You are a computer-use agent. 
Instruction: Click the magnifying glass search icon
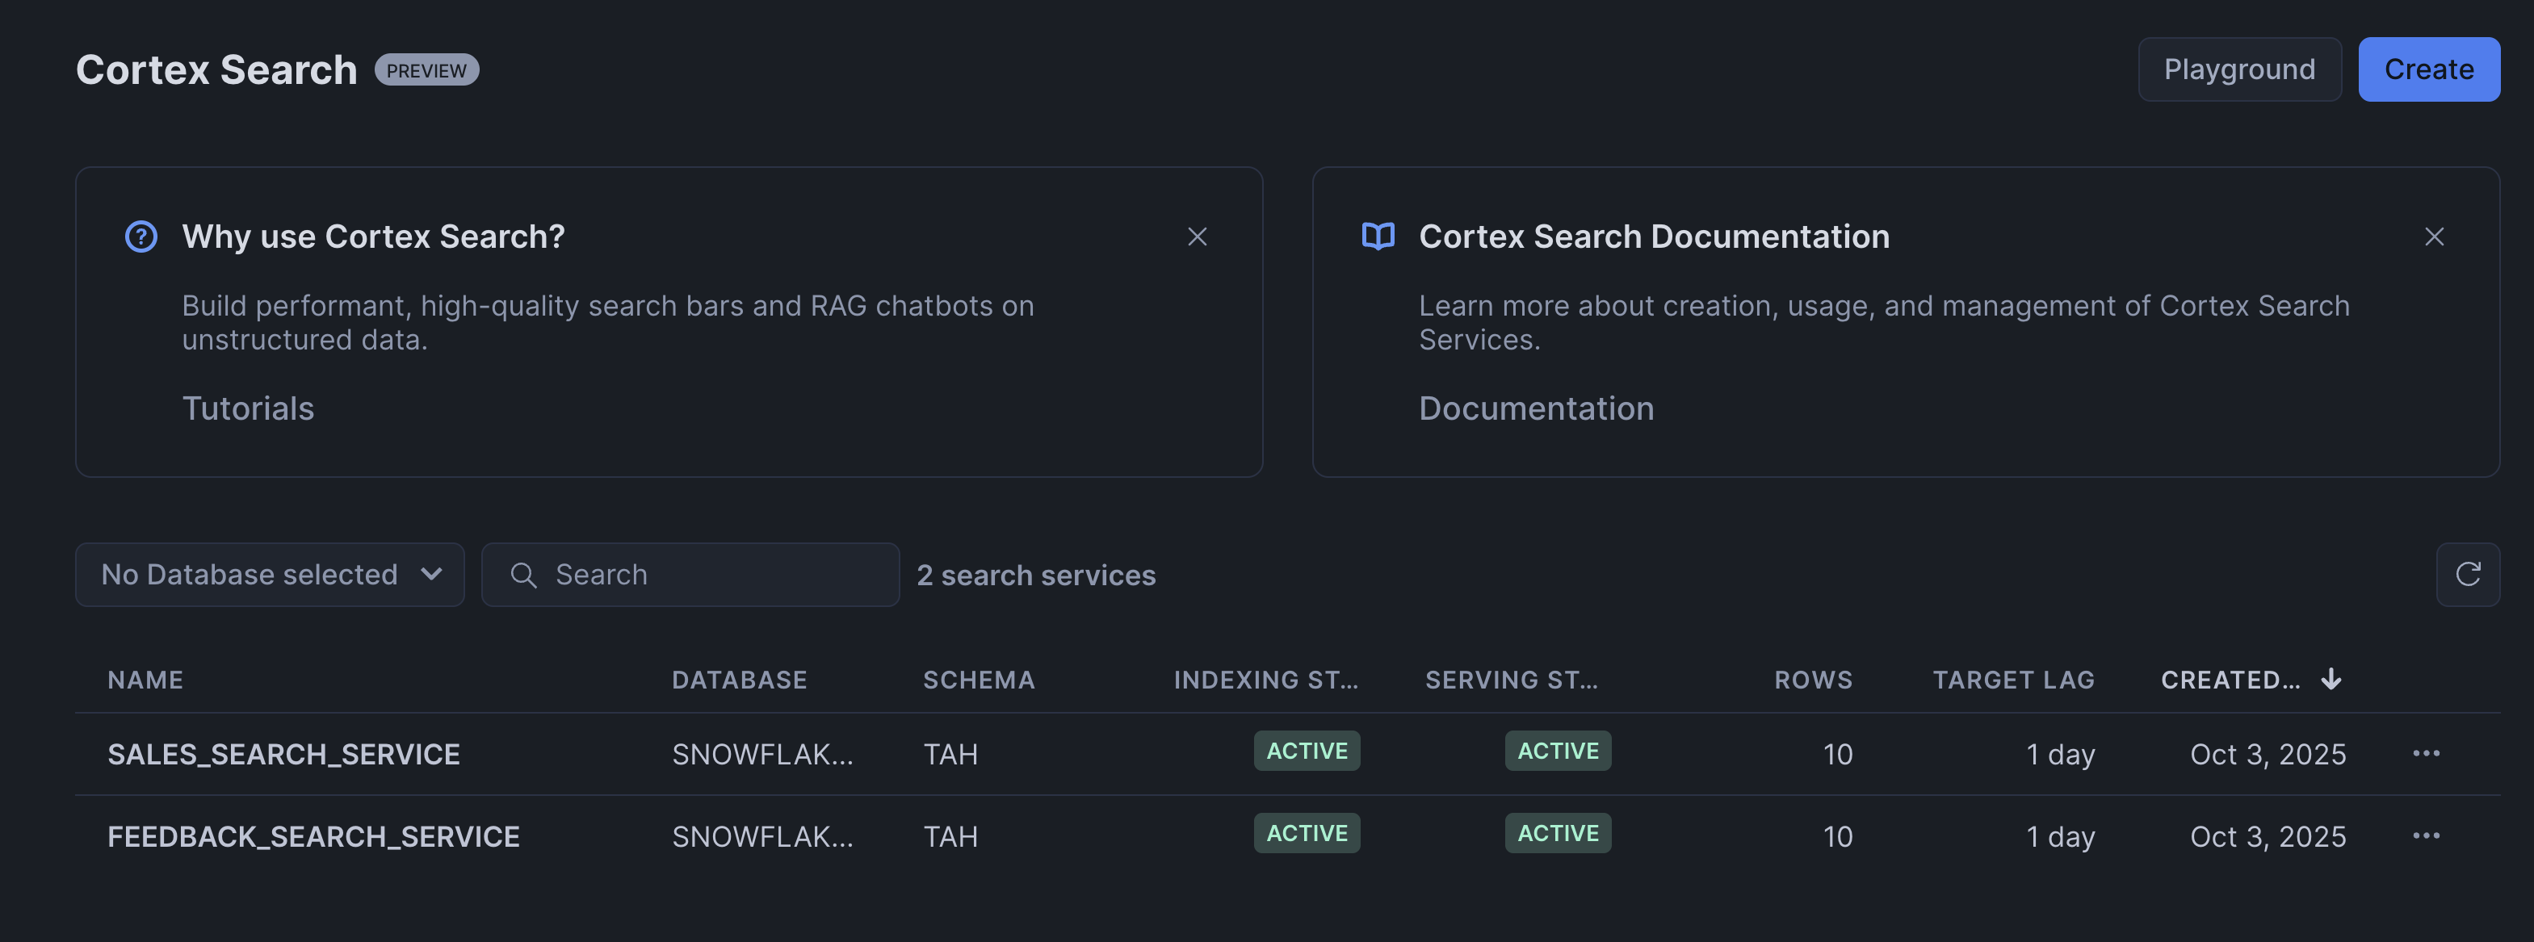[523, 576]
